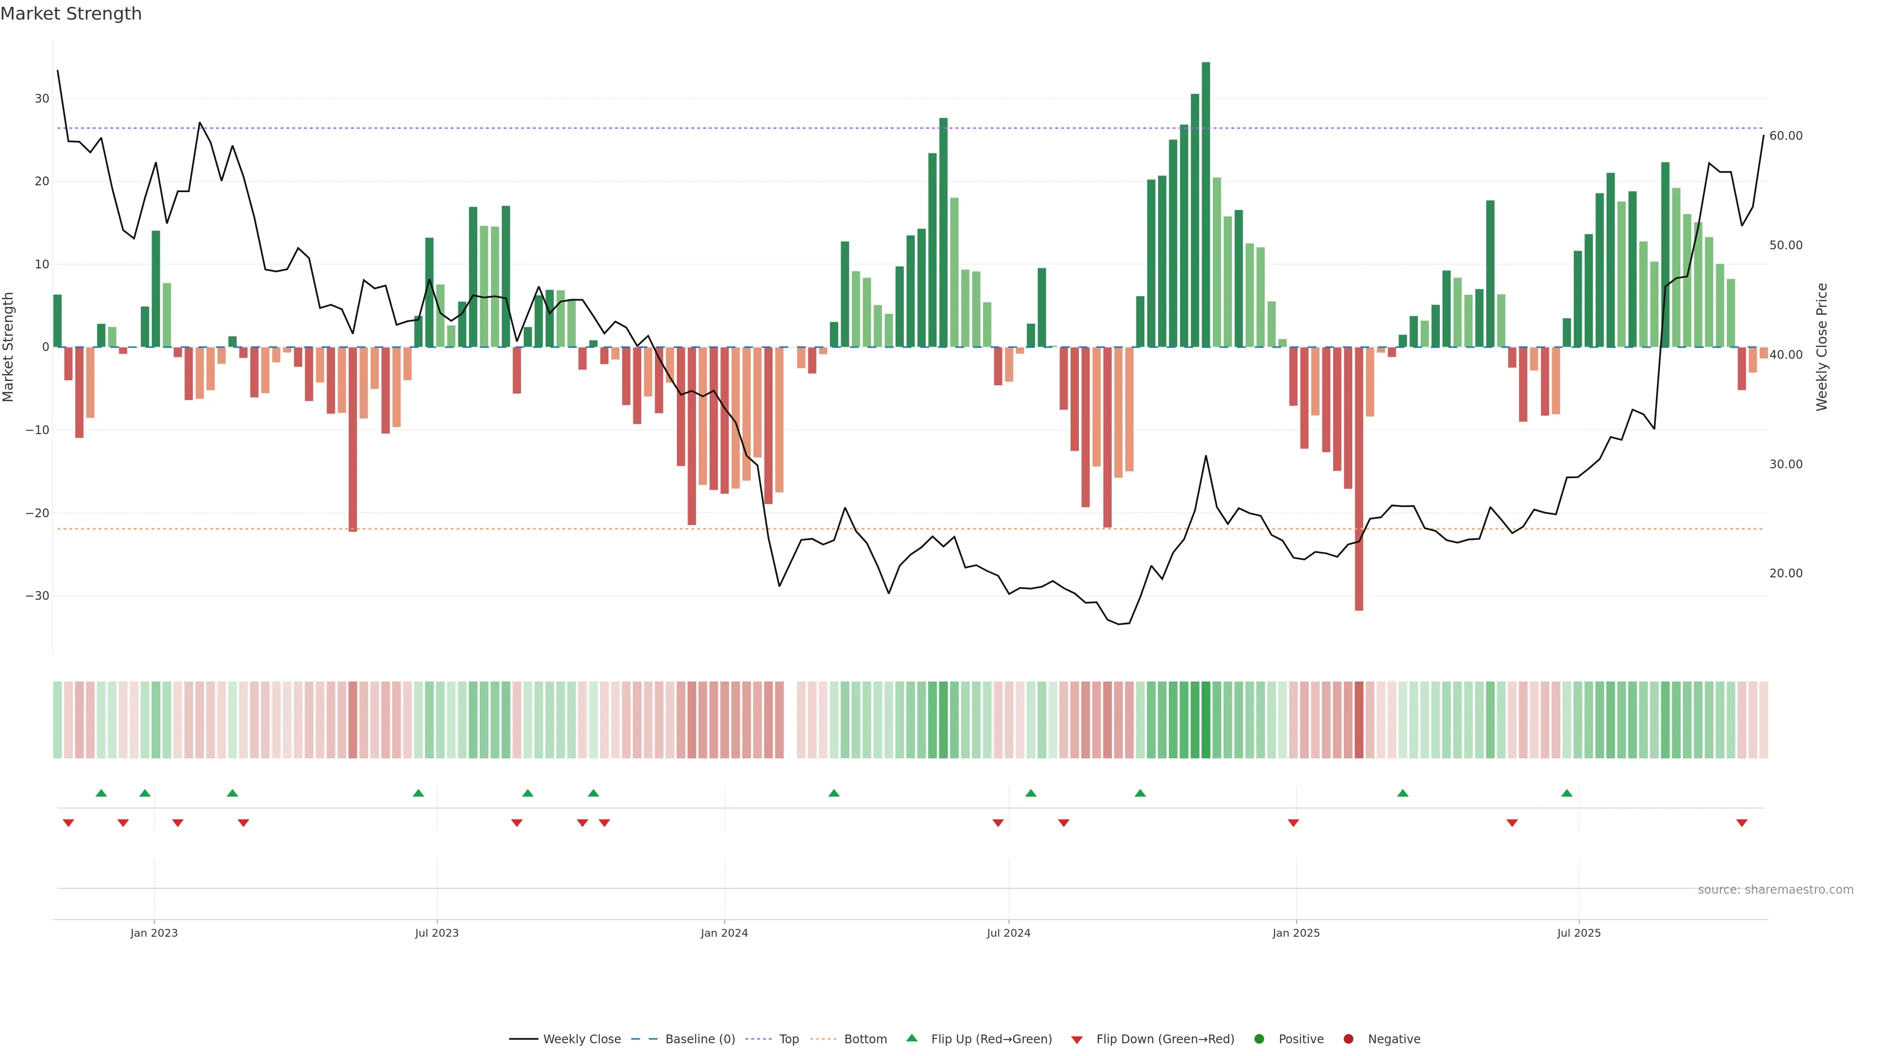This screenshot has height=1056, width=1878.
Task: Click the tallest green Market Strength bar
Action: [1206, 204]
